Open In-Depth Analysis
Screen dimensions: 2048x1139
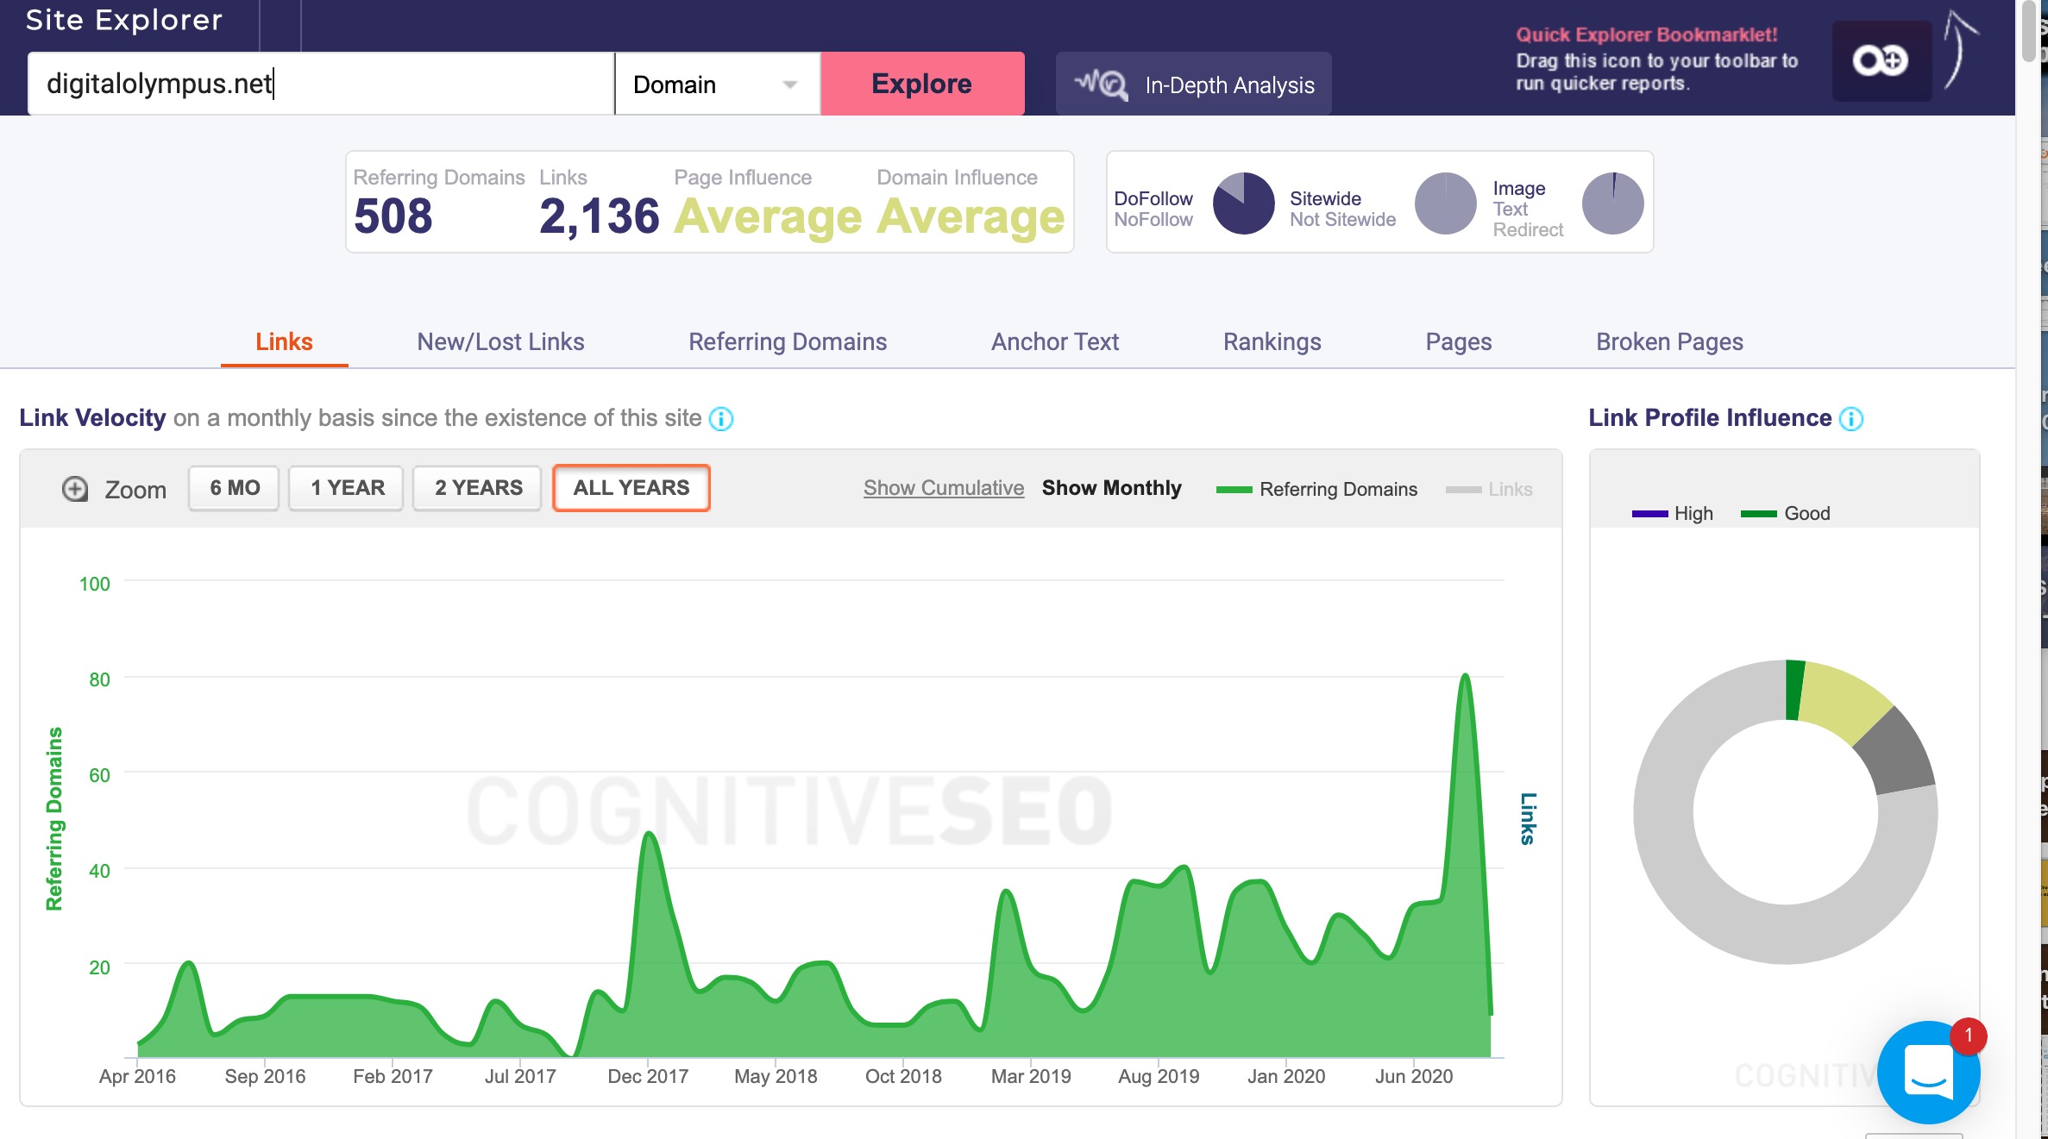click(1193, 84)
